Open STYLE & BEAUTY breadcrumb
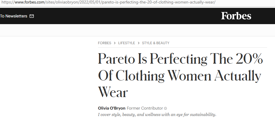 pyautogui.click(x=156, y=43)
